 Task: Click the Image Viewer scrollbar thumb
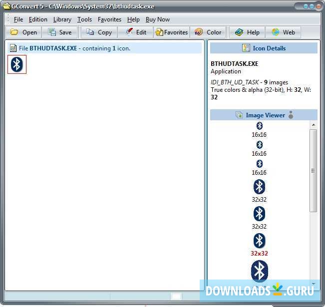314,171
